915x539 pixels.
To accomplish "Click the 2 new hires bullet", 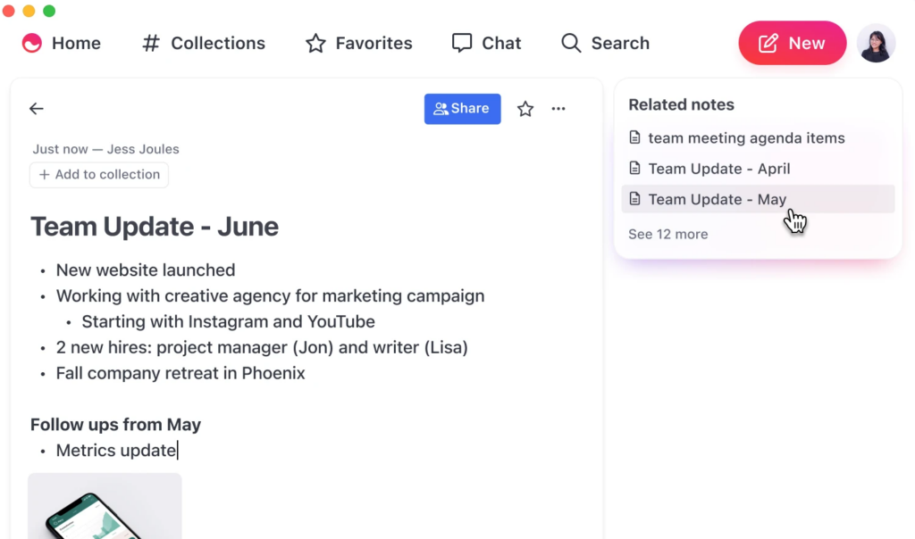I will 262,347.
